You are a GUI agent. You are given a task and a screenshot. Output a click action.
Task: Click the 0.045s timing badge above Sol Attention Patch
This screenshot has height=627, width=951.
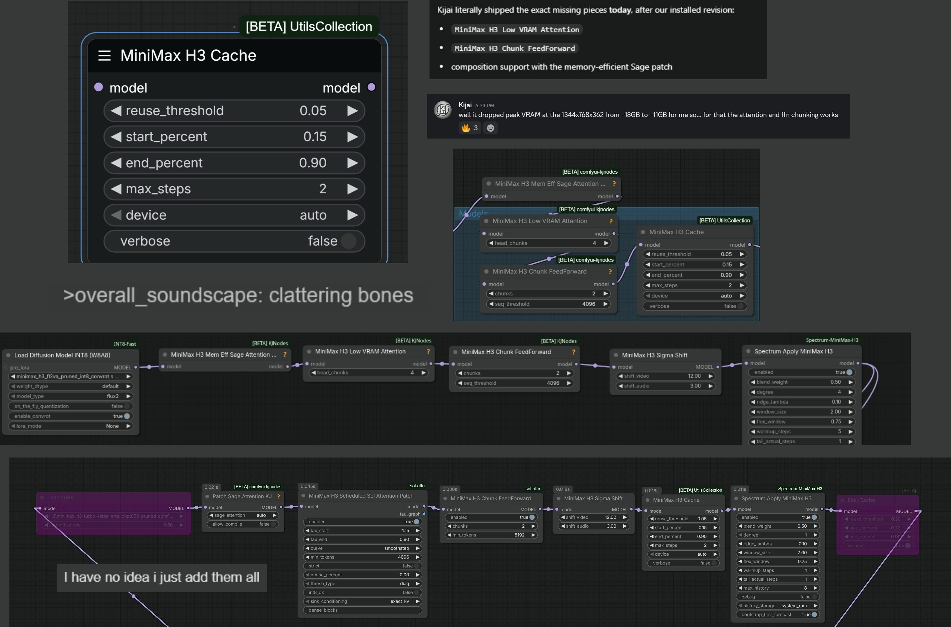(308, 486)
